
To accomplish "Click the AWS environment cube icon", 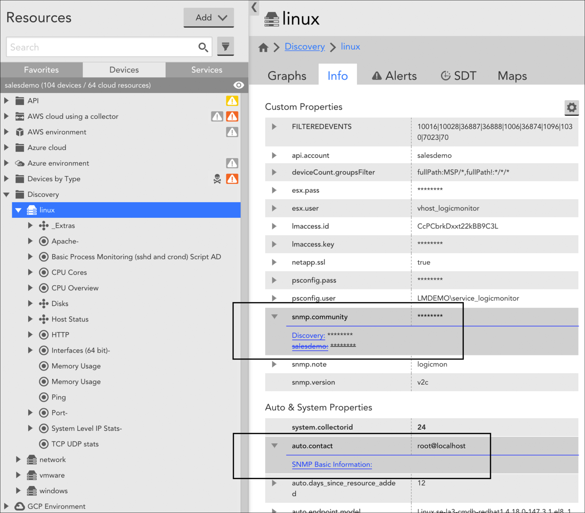I will coord(19,132).
